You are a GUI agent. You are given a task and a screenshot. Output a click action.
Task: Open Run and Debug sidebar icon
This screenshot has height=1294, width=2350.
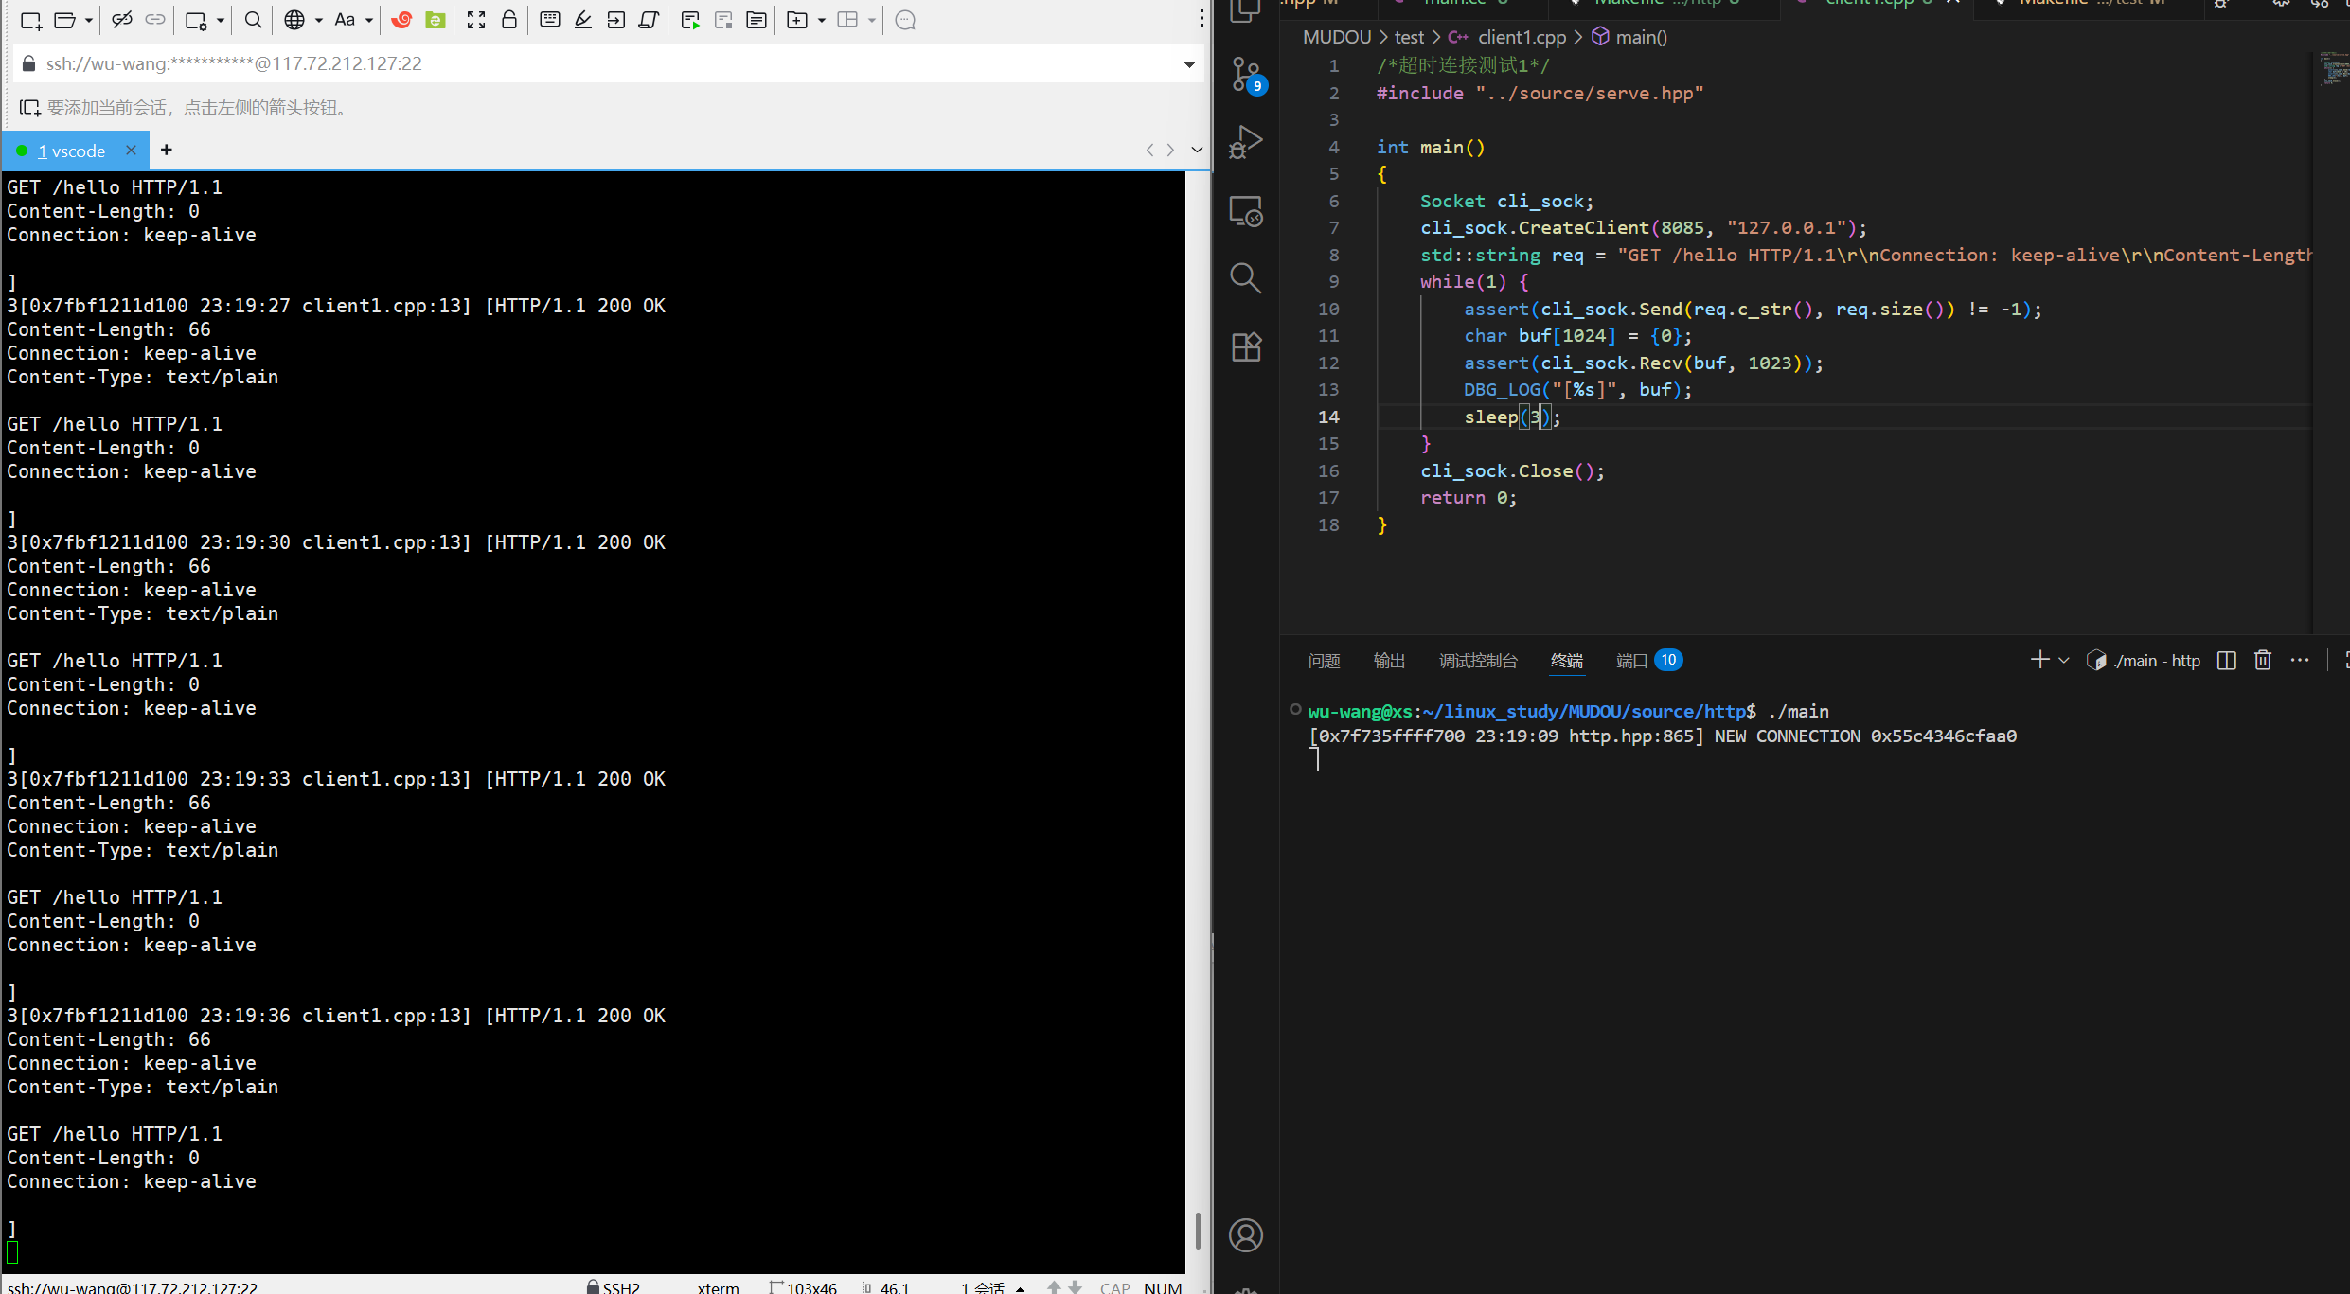(1246, 142)
